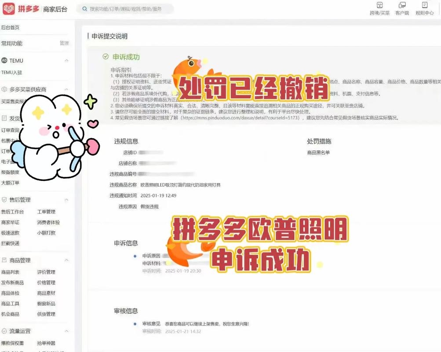
Task: Click the AD badge icon beside TEMU
Action: pyautogui.click(x=4, y=60)
